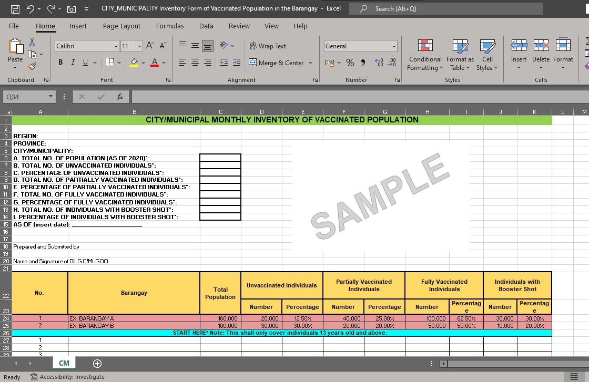Open the View tab

click(271, 26)
